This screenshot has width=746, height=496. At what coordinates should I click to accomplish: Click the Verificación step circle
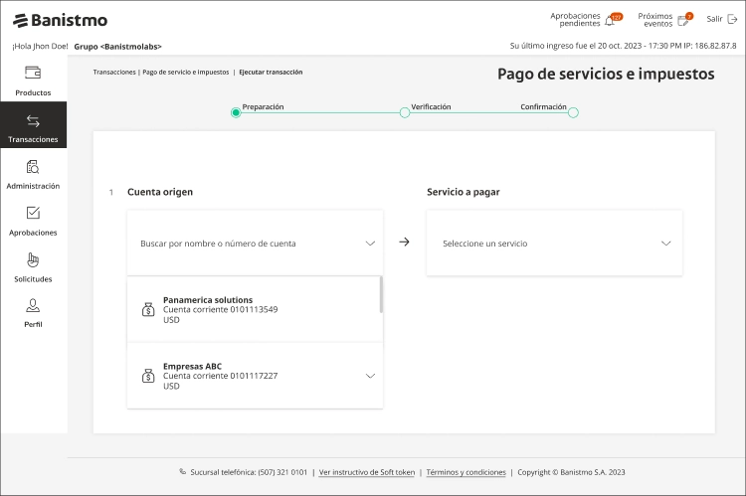[405, 112]
